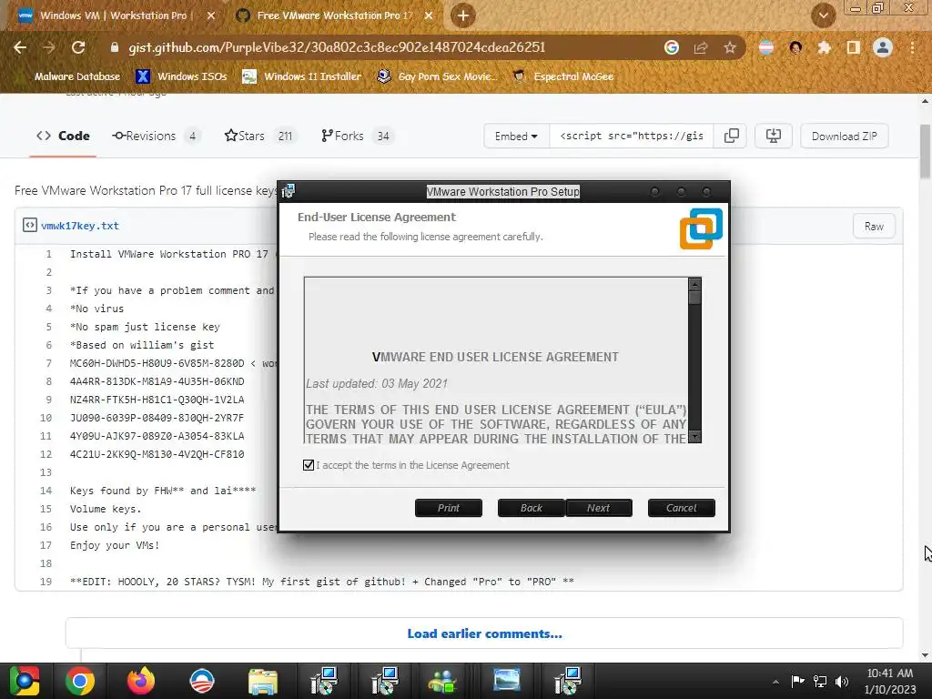Open Windows ISOs bookmark

click(181, 76)
